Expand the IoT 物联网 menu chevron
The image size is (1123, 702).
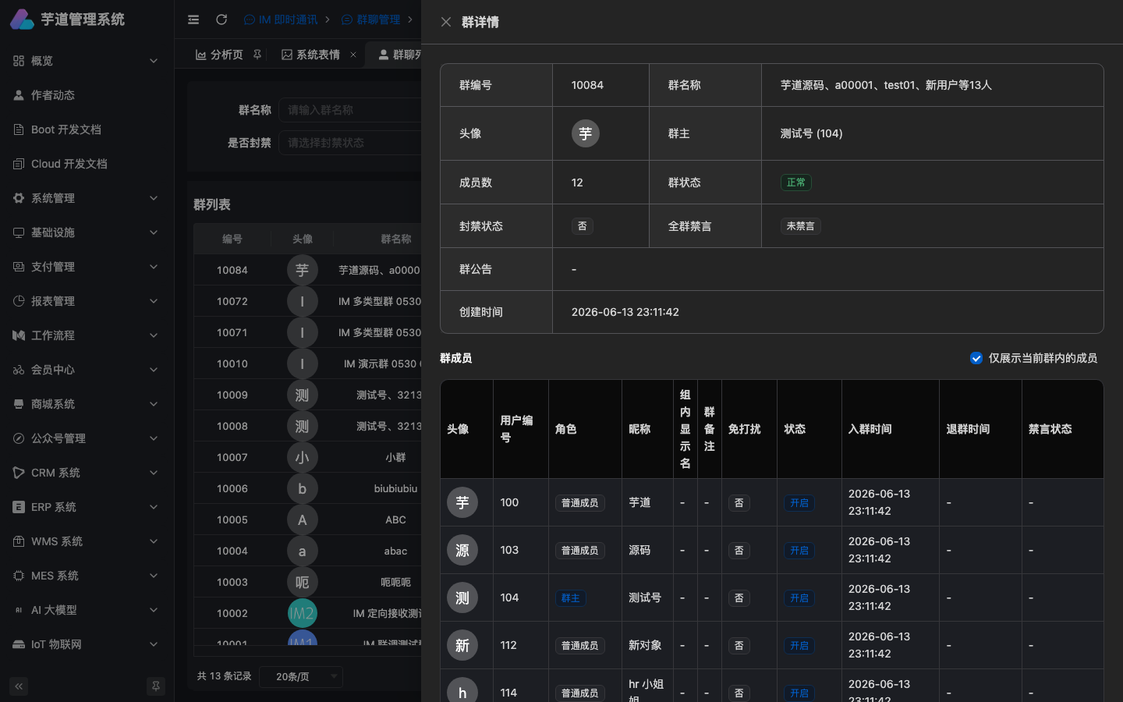(x=154, y=644)
